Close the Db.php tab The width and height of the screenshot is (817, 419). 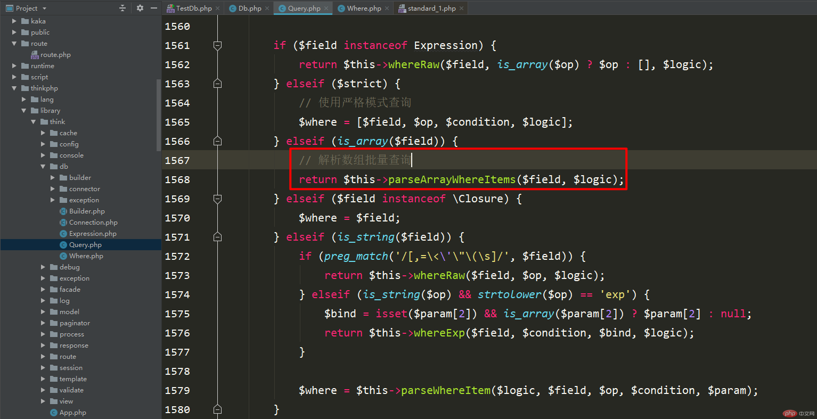(267, 8)
